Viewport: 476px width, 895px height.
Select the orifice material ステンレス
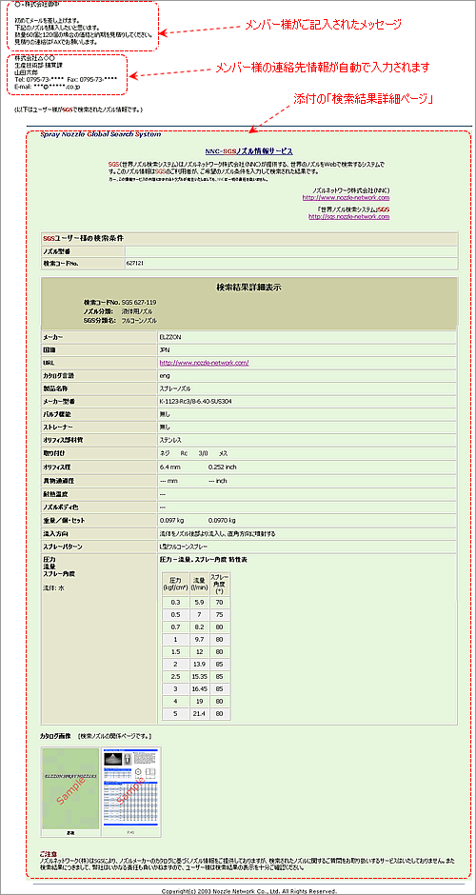click(x=169, y=439)
